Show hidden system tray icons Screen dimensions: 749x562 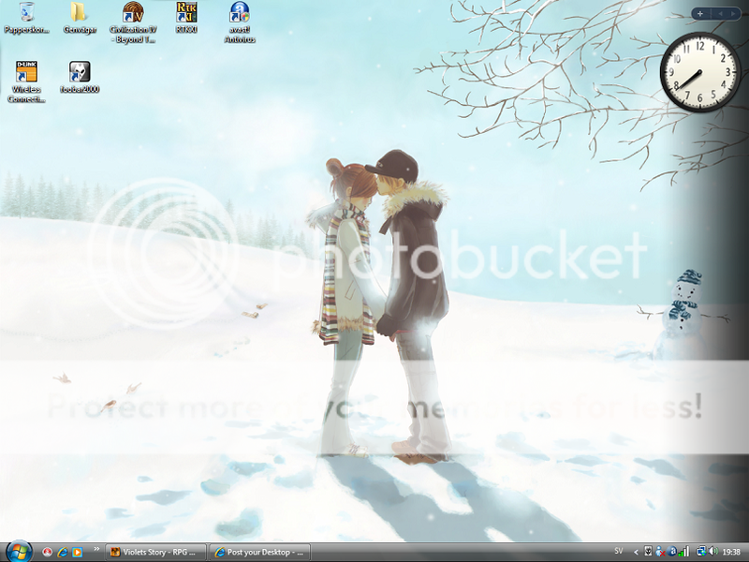[637, 552]
